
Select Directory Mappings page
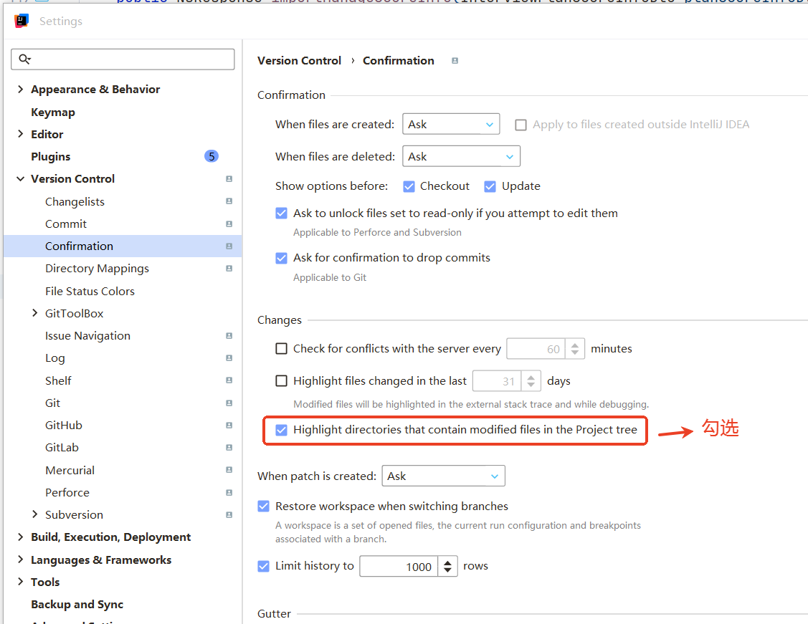coord(97,269)
